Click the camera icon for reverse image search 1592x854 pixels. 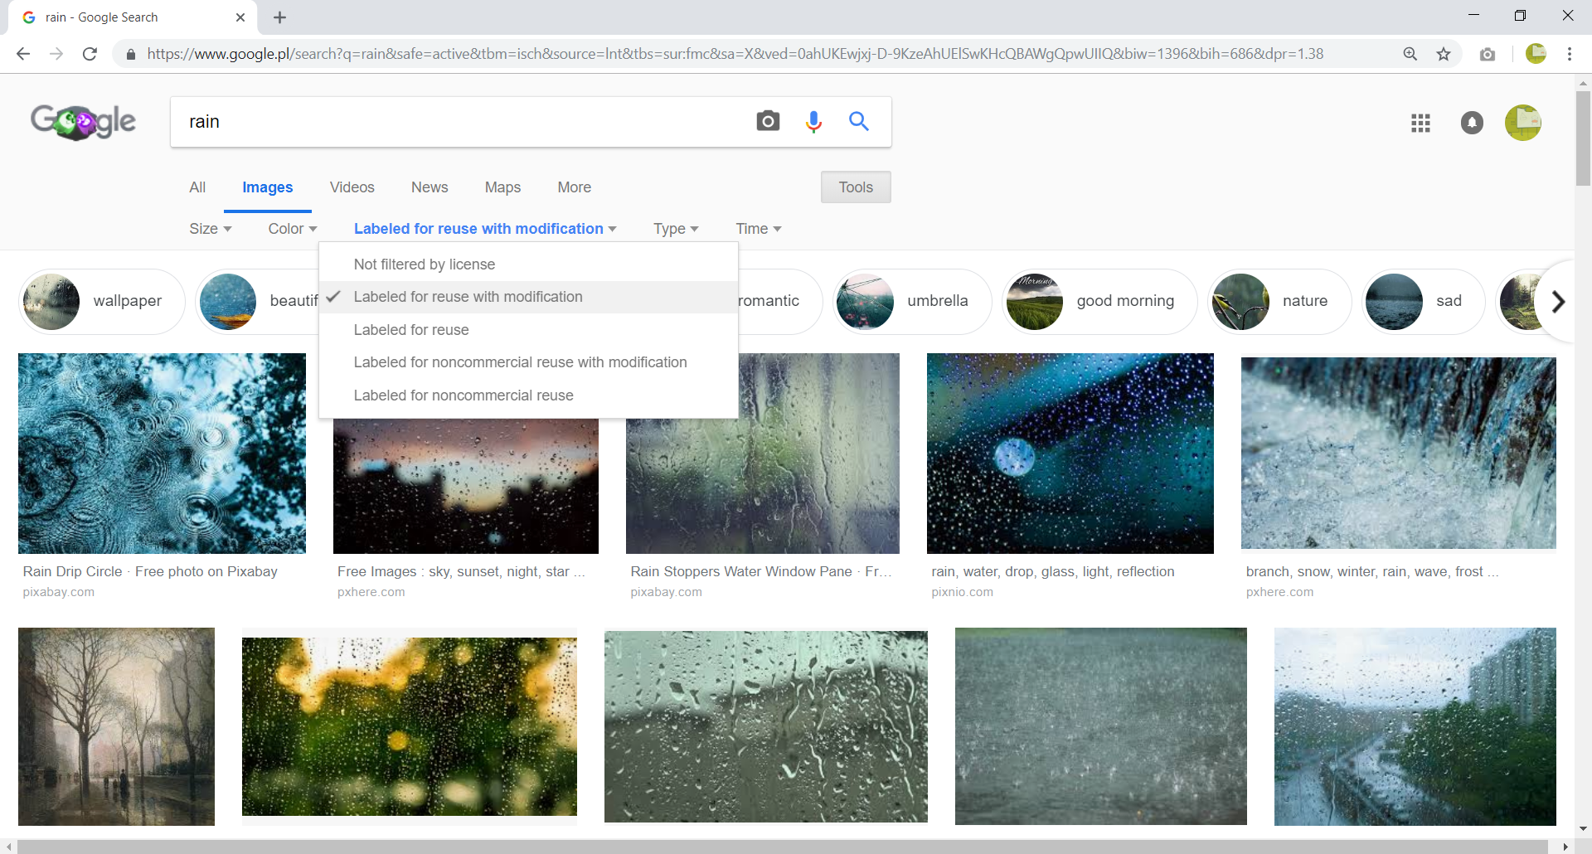click(768, 121)
